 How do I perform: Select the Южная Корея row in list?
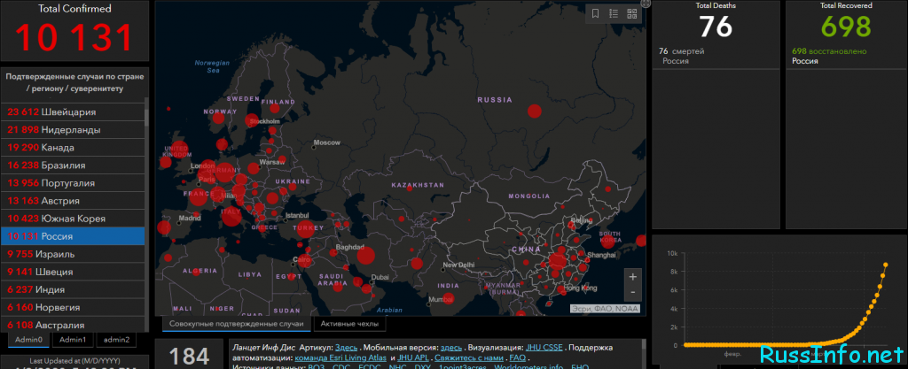(73, 219)
